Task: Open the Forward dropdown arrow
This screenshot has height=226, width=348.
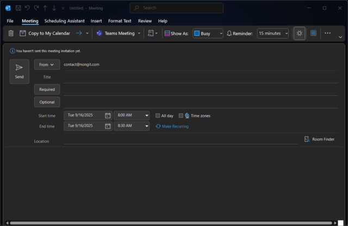Action: [87, 33]
